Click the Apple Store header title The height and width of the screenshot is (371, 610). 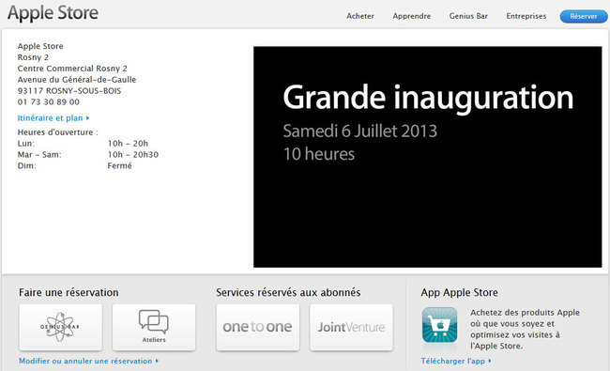click(53, 13)
